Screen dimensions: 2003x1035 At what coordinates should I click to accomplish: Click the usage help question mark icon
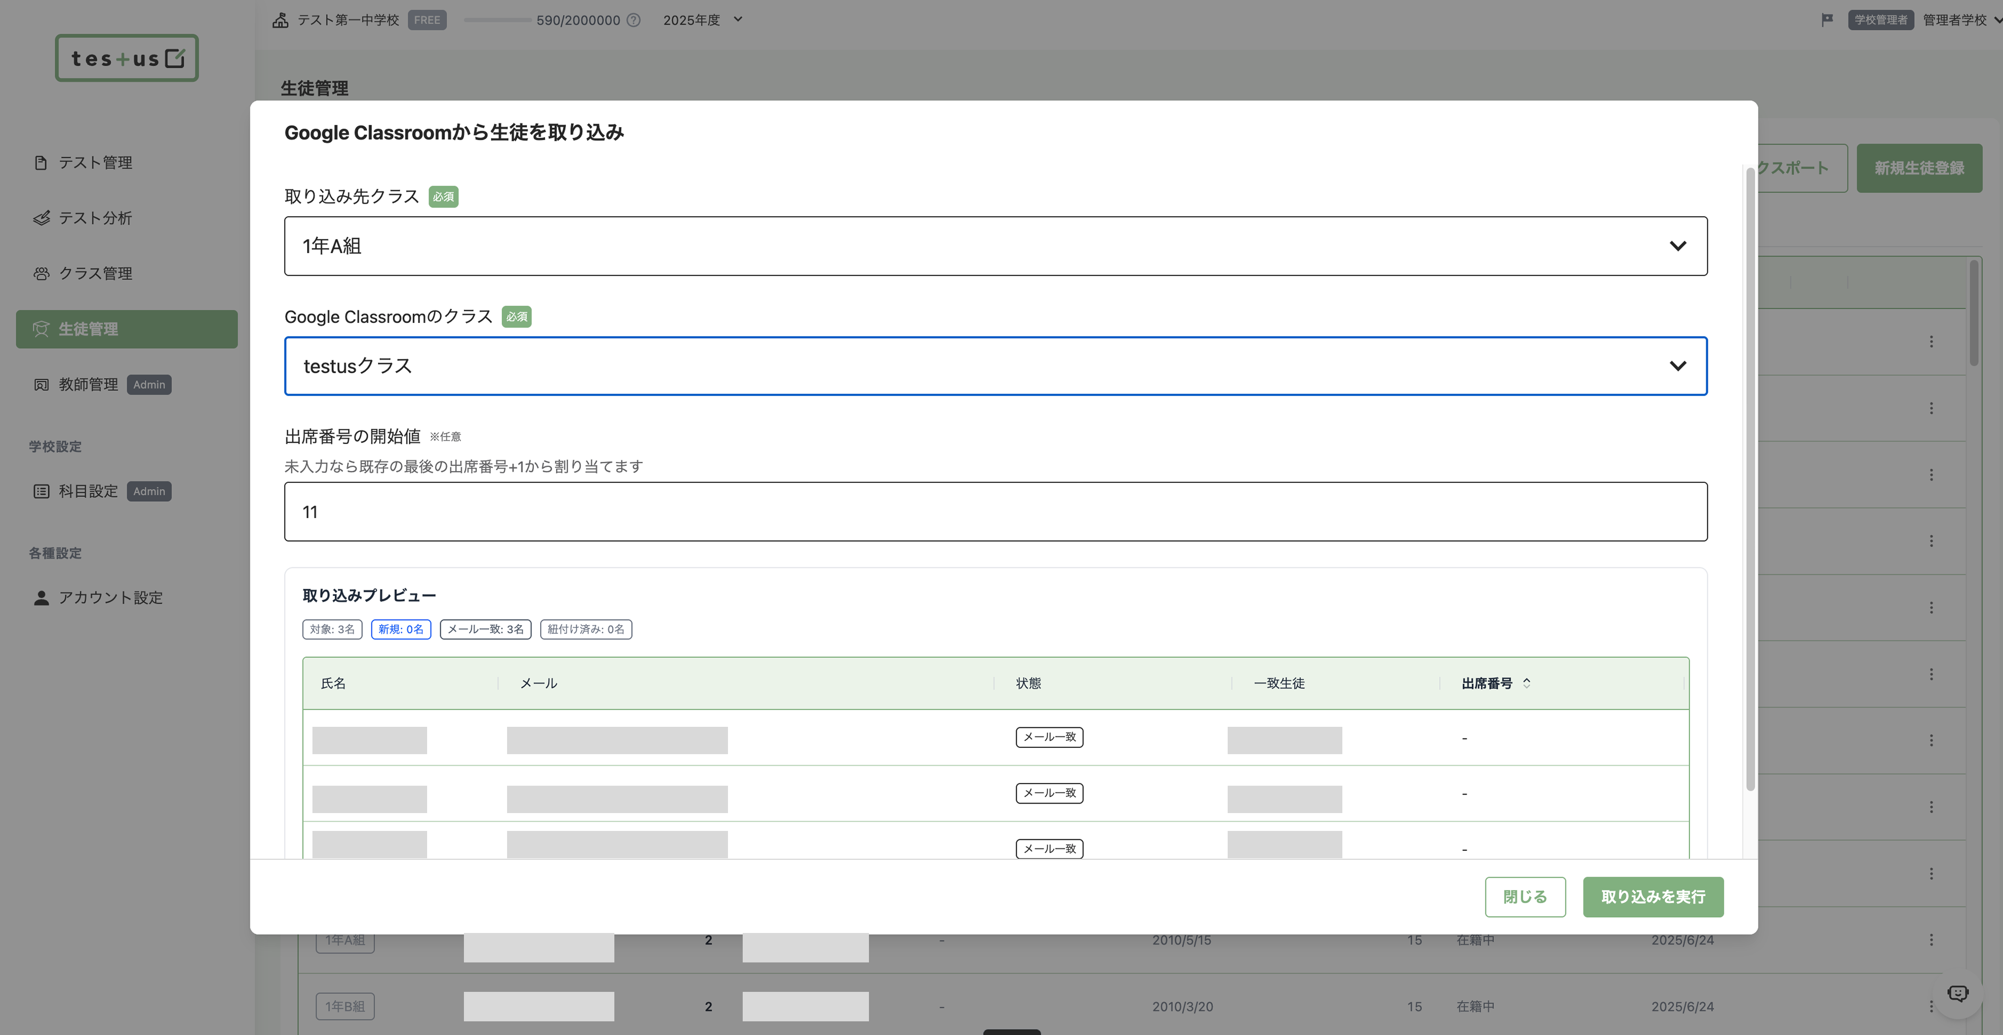tap(634, 20)
